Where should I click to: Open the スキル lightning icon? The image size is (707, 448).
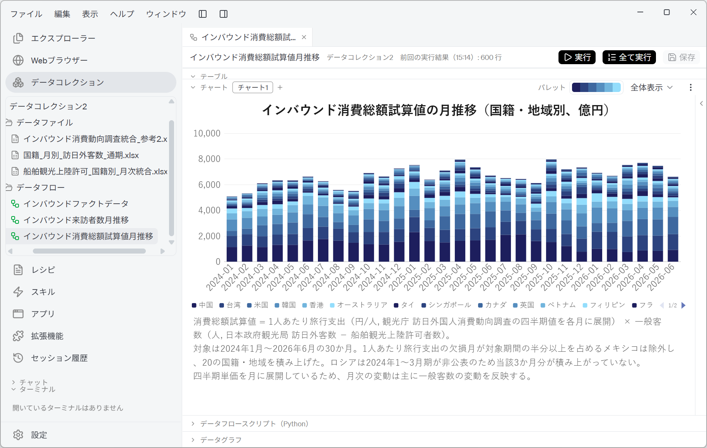pos(18,292)
